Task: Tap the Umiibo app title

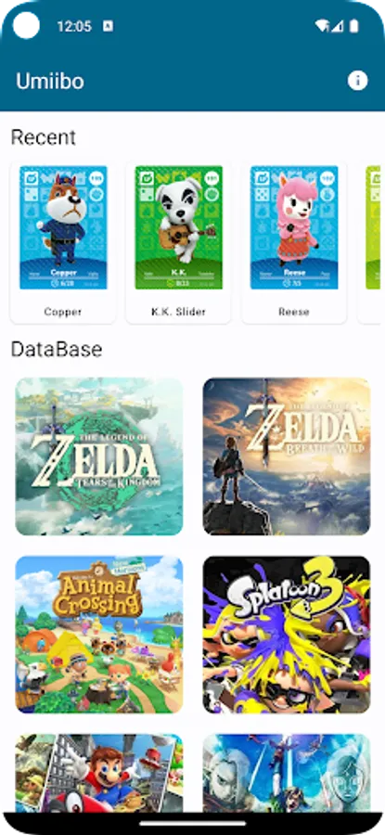Action: tap(49, 81)
